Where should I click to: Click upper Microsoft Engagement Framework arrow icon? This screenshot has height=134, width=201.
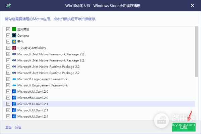[14, 79]
